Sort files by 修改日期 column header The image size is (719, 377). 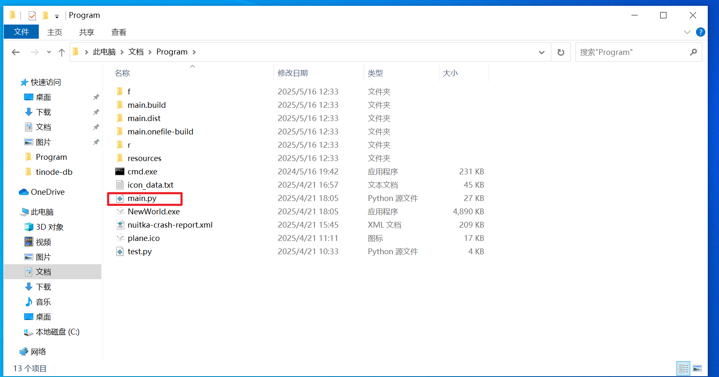click(x=293, y=73)
